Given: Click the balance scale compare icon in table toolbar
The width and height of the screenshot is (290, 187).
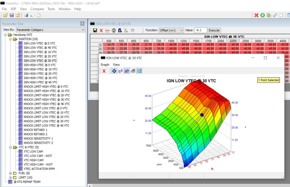Looking at the screenshot, I should point(114,30).
